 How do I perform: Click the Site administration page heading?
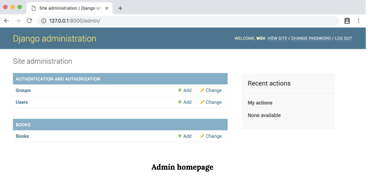pyautogui.click(x=42, y=61)
